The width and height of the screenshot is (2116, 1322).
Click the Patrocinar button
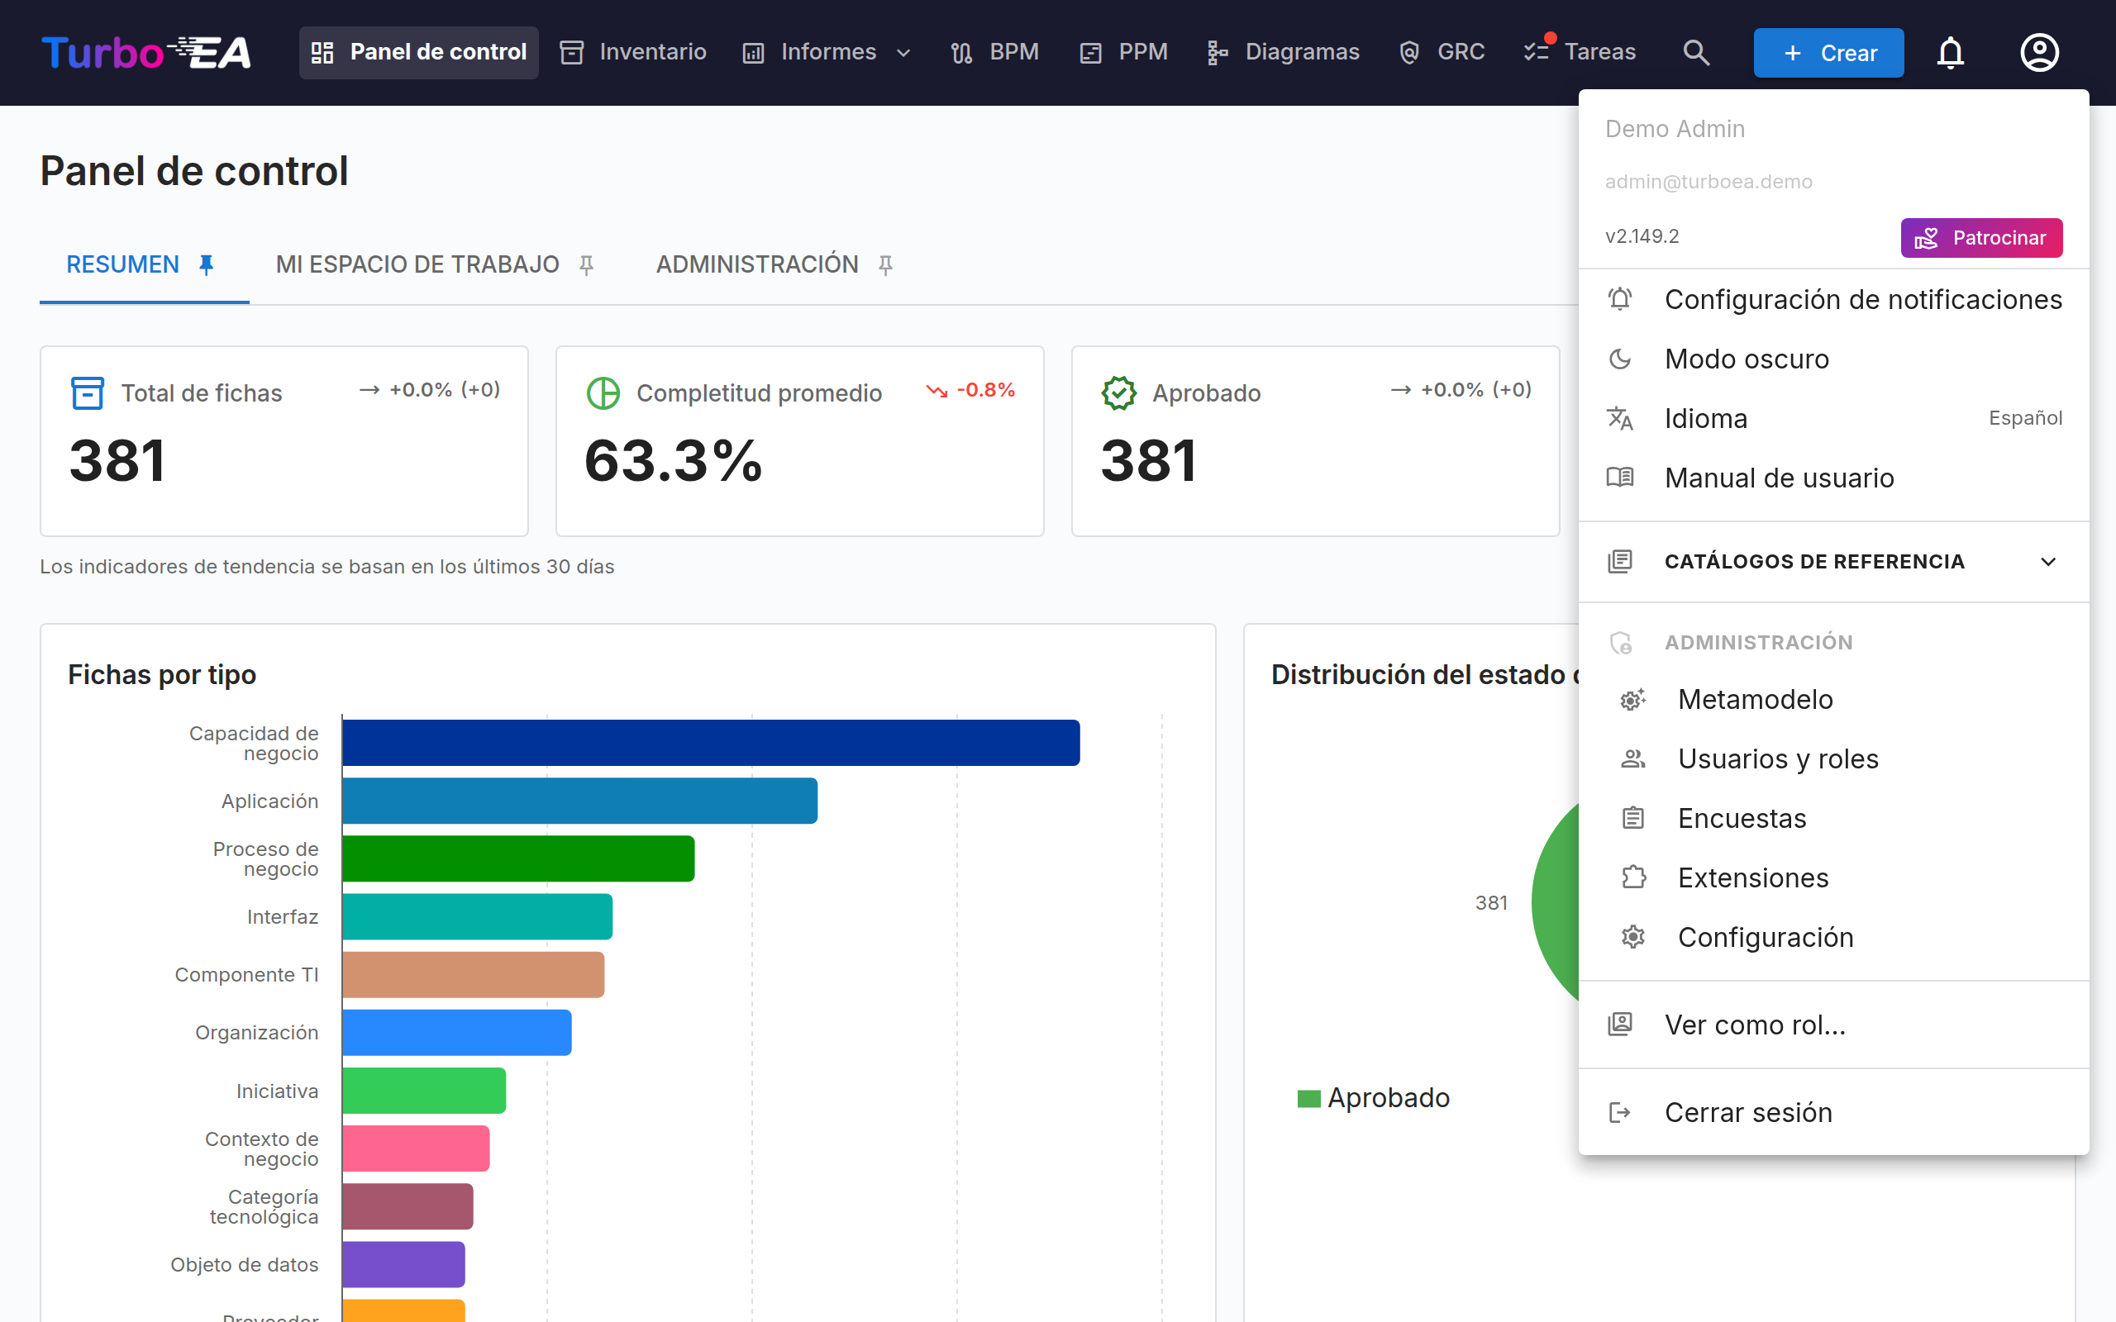[1981, 238]
